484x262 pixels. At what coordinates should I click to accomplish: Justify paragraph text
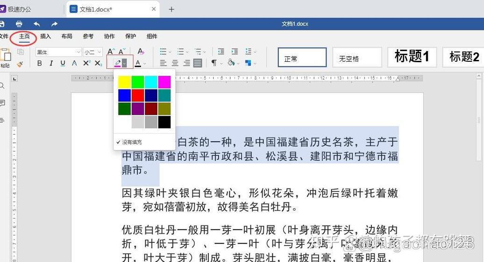coord(198,63)
